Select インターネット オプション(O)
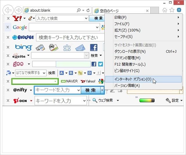The width and height of the screenshot is (186, 155). click(143, 79)
